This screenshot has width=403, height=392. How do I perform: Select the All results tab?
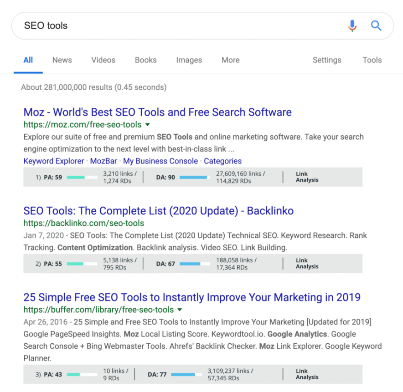click(x=28, y=60)
